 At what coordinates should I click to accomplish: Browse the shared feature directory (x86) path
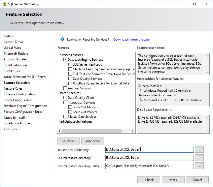point(199,166)
